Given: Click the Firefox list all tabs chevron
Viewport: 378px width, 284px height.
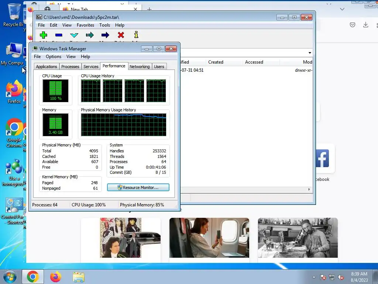Looking at the screenshot, I should point(342,9).
